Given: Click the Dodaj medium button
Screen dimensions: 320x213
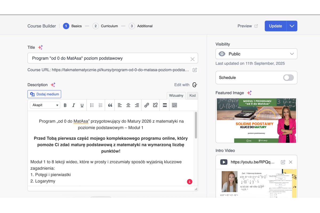Looking at the screenshot, I should 44,94.
